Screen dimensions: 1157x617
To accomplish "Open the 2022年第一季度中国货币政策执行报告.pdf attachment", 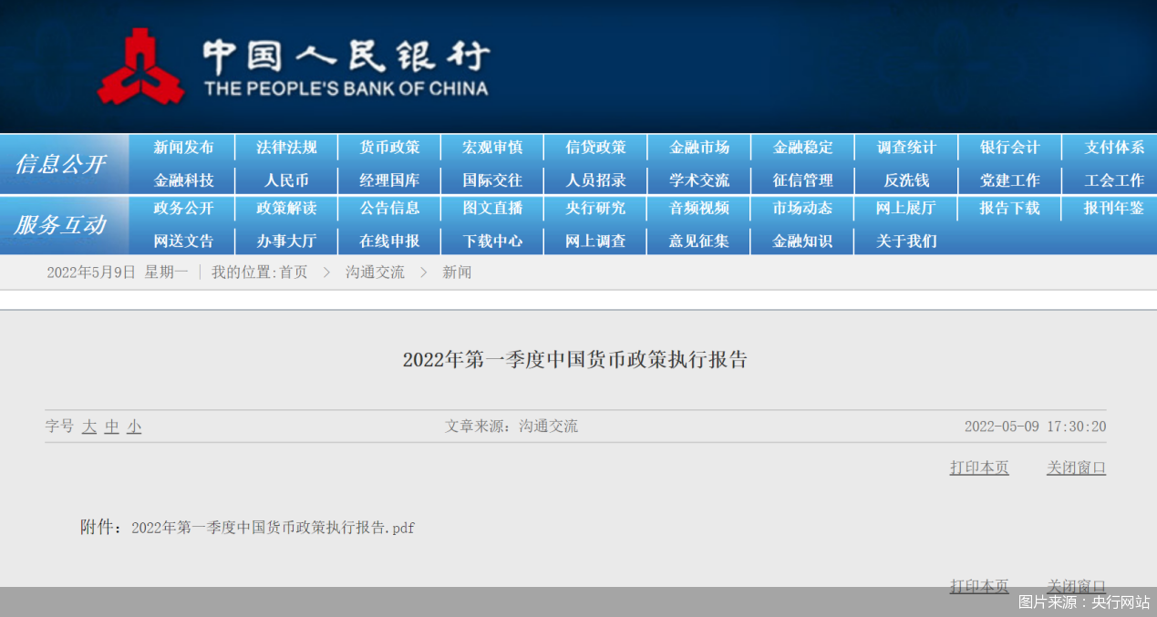I will [x=273, y=528].
